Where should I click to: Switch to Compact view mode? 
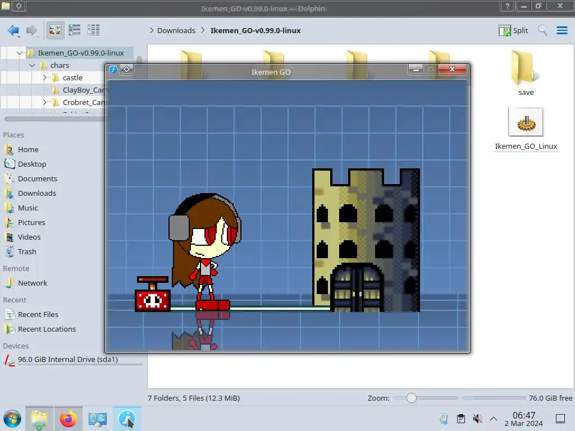[75, 30]
